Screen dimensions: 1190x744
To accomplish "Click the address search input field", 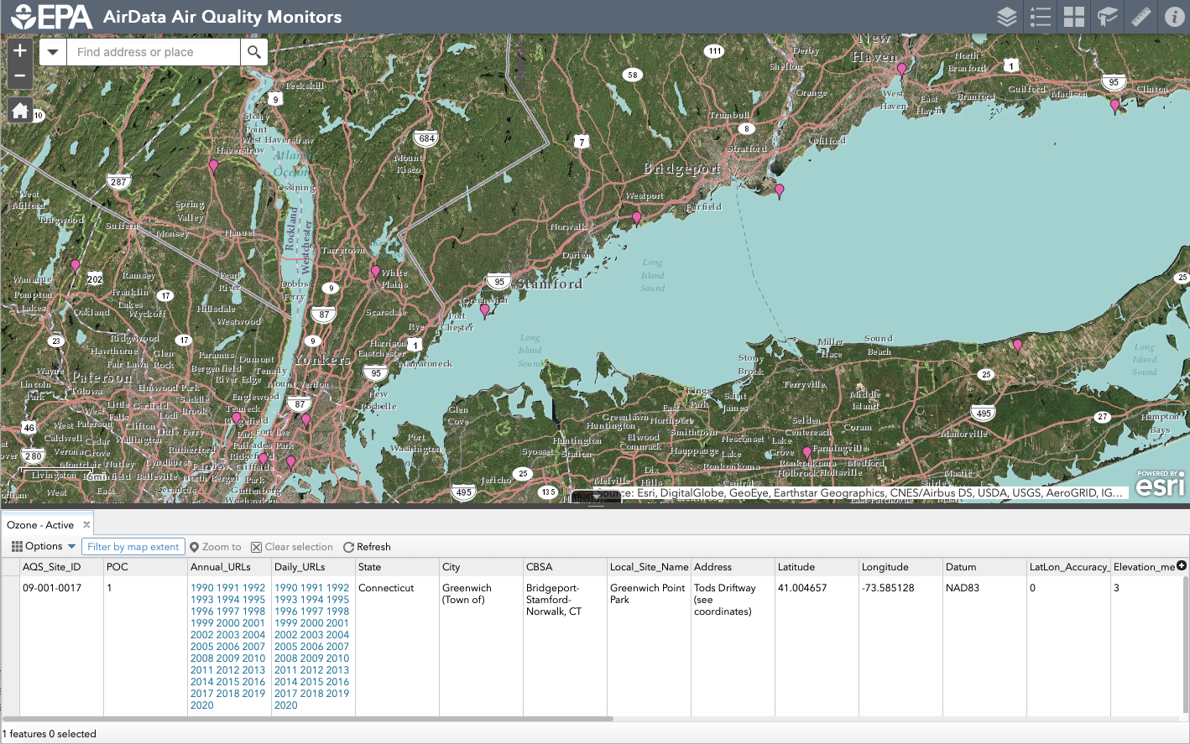I will [151, 52].
